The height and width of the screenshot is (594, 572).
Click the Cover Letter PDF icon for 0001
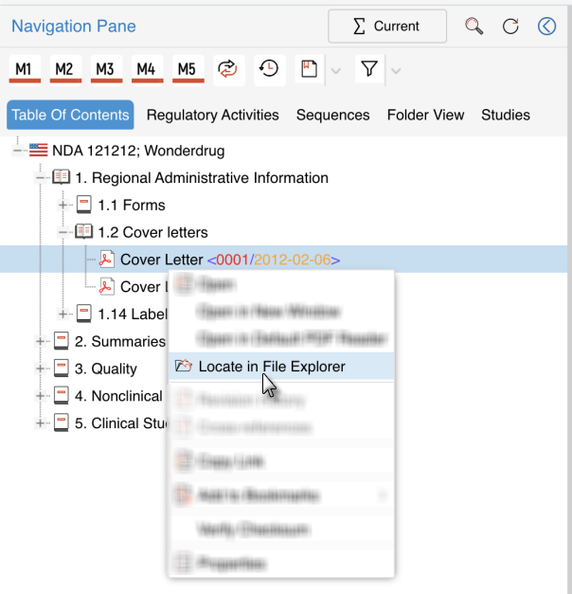pyautogui.click(x=107, y=260)
